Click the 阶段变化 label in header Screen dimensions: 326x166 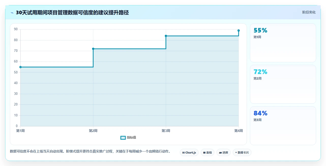pyautogui.click(x=309, y=12)
